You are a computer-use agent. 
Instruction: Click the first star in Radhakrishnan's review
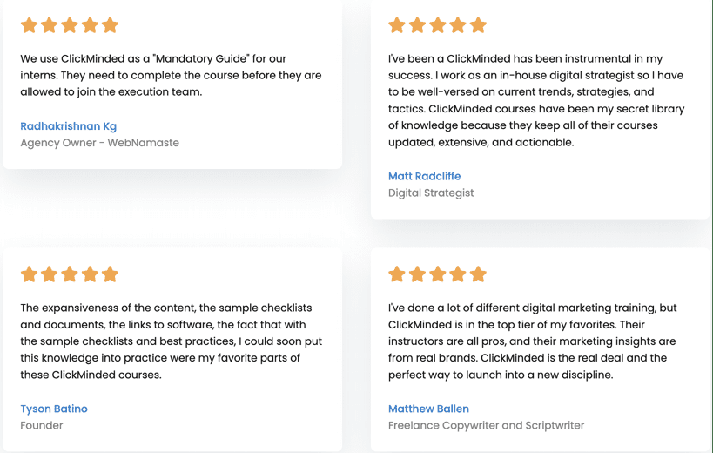(29, 25)
